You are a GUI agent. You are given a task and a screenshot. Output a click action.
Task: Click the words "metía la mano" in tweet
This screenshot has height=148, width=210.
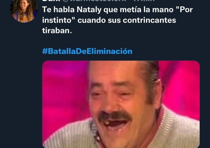(147, 10)
